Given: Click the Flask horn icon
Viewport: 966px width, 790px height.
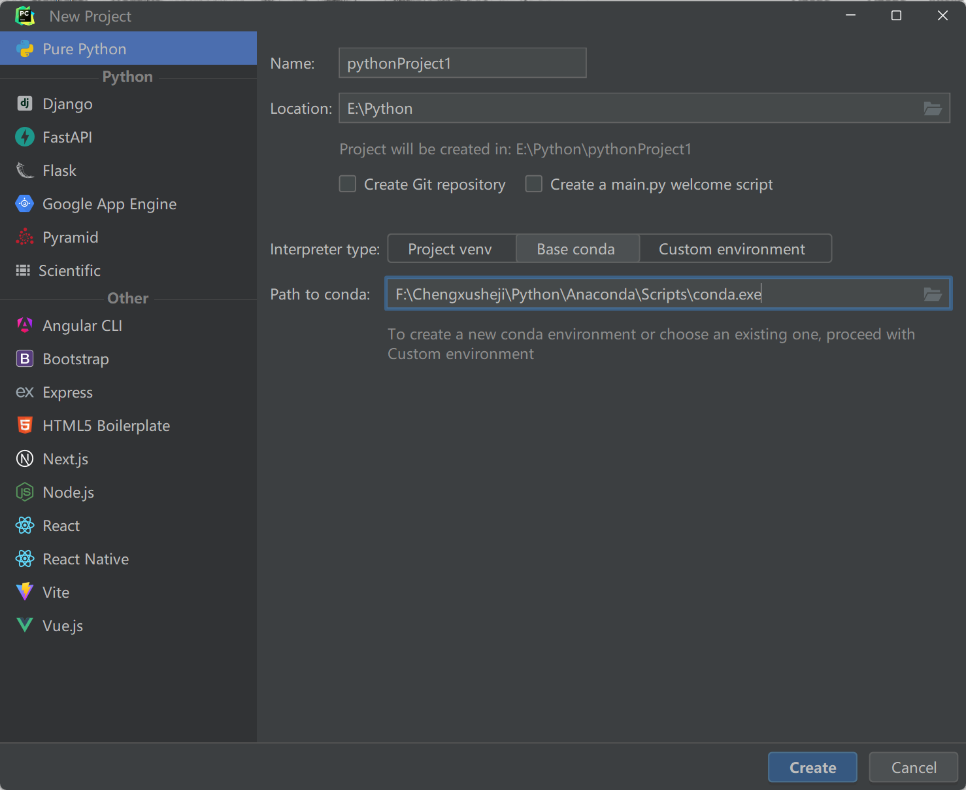Looking at the screenshot, I should pyautogui.click(x=25, y=170).
